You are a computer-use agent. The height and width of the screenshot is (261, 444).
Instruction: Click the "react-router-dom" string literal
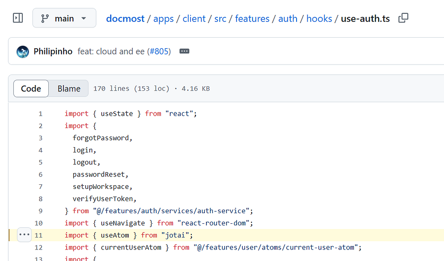[x=214, y=223]
